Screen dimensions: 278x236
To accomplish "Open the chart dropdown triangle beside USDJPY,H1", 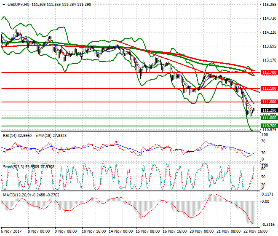I will 4,5.
